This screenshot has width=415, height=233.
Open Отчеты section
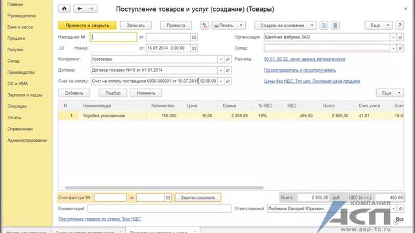click(14, 118)
